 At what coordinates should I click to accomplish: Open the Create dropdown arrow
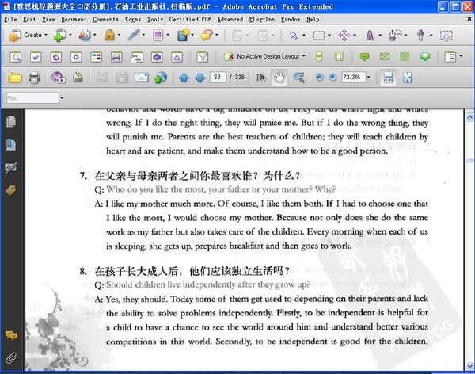pos(46,35)
